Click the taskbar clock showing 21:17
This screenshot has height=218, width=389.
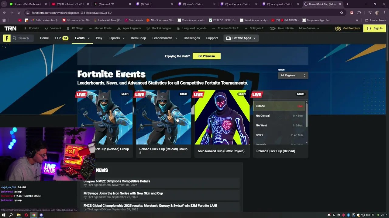(384, 215)
